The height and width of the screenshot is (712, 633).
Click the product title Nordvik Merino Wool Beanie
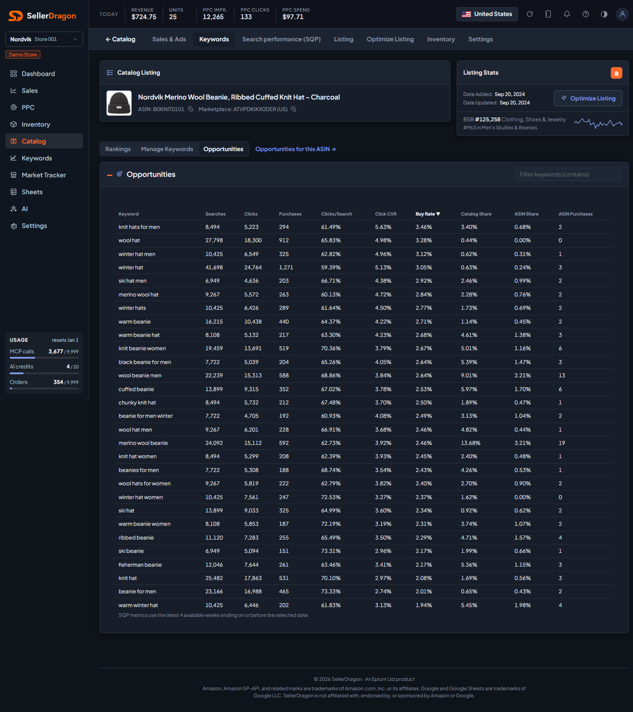click(239, 97)
